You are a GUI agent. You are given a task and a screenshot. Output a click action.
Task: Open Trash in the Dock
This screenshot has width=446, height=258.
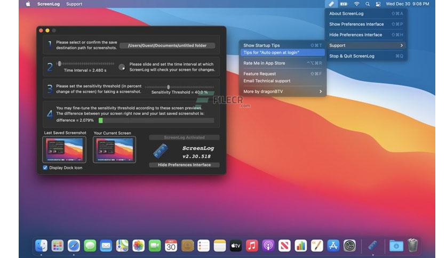click(x=412, y=245)
